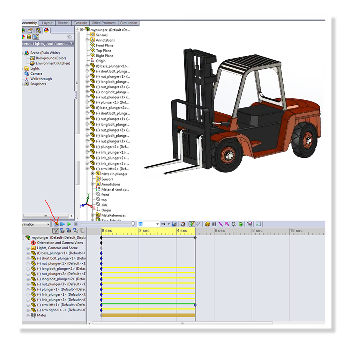Expand Mates in plunger folder

pos(92,174)
